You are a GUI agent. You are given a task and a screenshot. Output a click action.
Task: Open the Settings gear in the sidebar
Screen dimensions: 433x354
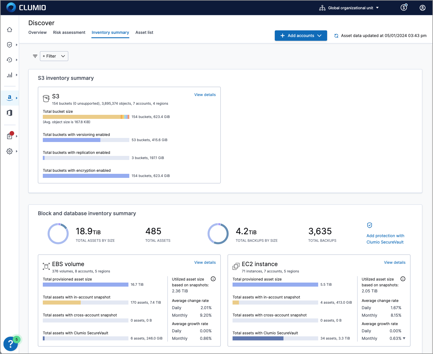click(10, 151)
